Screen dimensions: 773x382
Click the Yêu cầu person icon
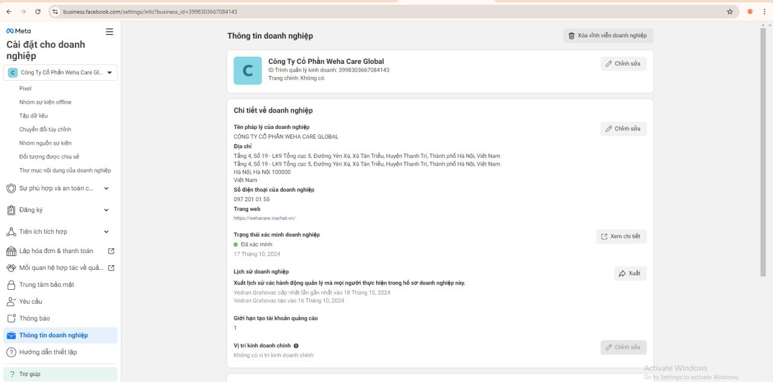pyautogui.click(x=11, y=302)
